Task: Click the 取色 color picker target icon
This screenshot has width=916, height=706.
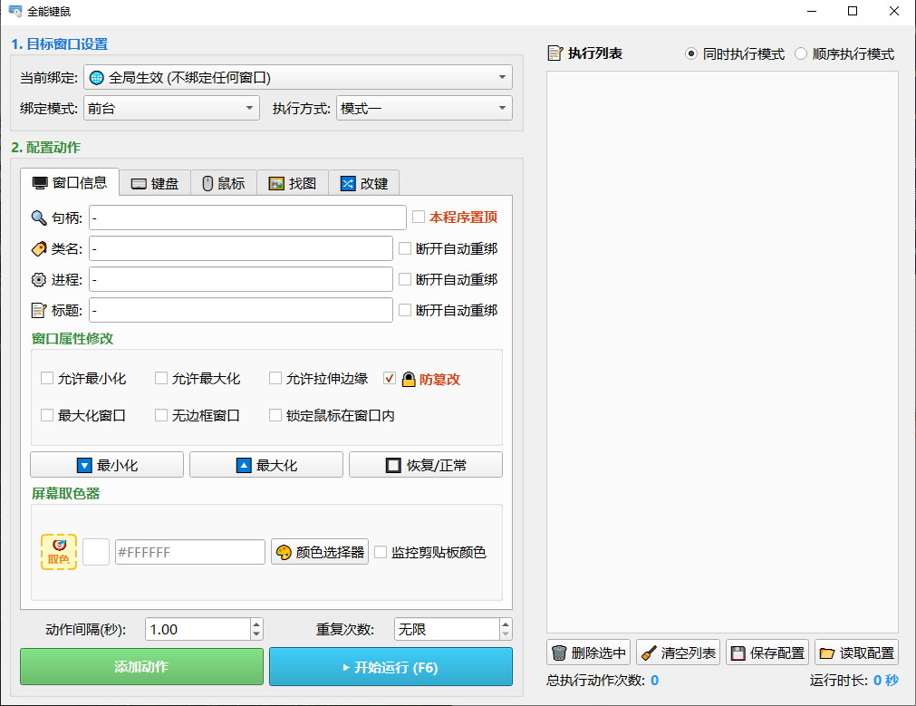Action: (58, 552)
